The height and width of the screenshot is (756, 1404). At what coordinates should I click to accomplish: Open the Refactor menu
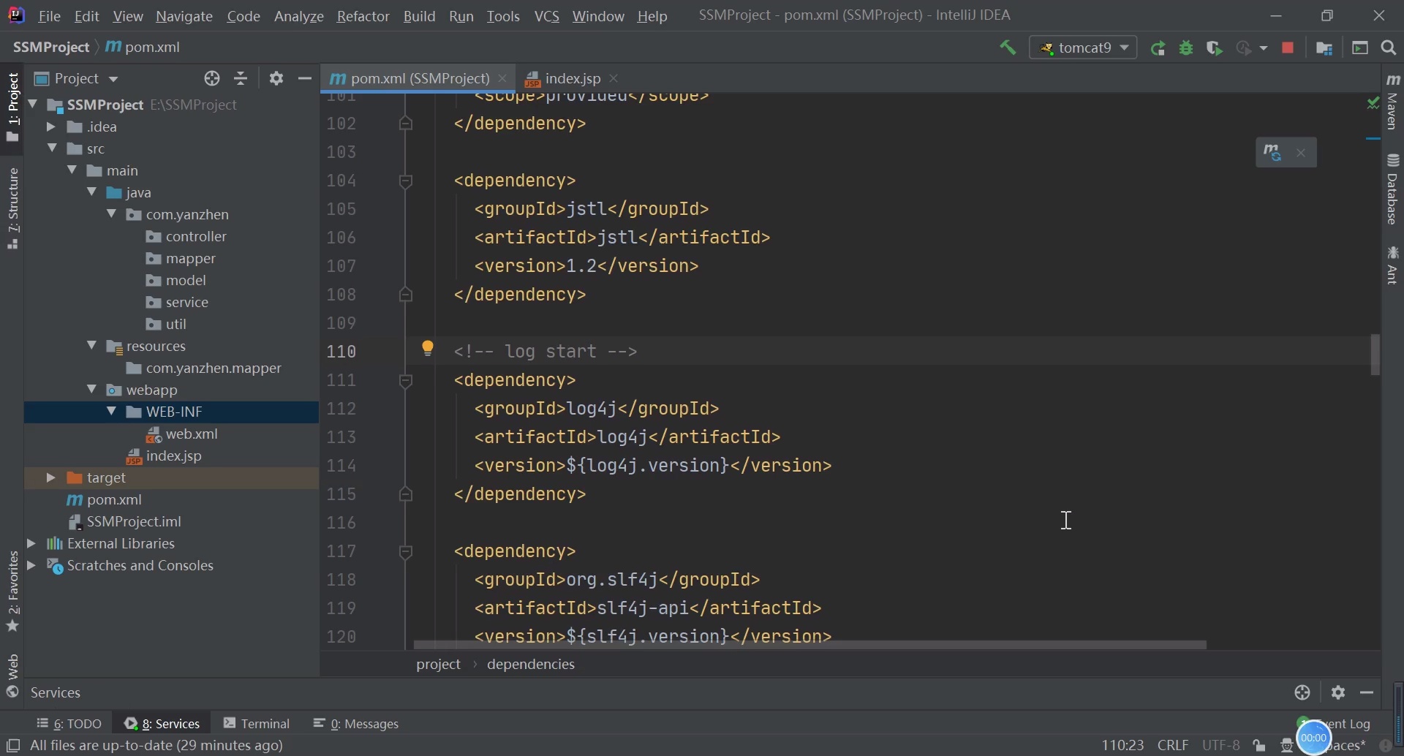pyautogui.click(x=363, y=16)
